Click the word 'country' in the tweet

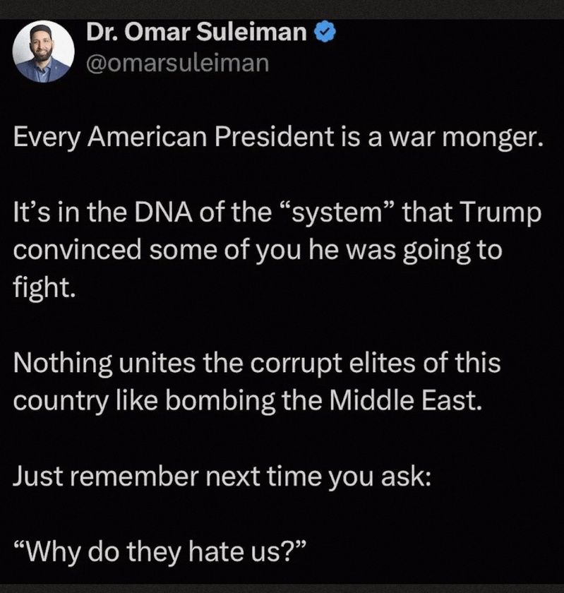coord(60,402)
